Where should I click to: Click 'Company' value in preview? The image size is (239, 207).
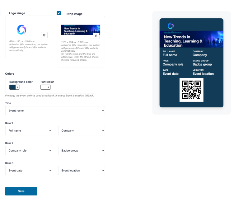(200, 55)
